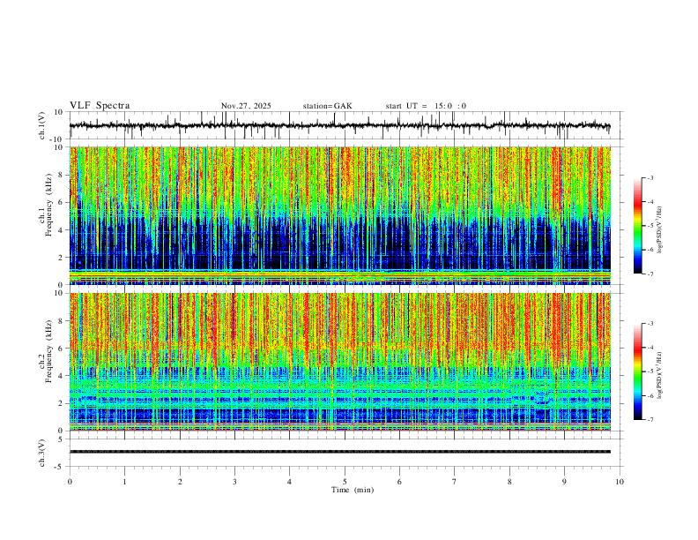Click the ch.2 colorbar "log(PSD)(V²/Hz)" label
The image size is (698, 540).
(x=659, y=376)
